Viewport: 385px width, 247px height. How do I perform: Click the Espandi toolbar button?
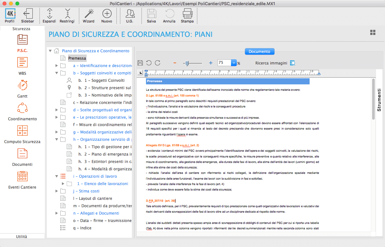point(49,14)
